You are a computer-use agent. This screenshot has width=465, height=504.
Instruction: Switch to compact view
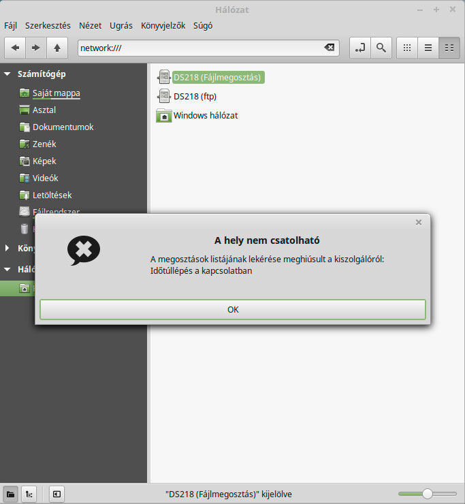tap(449, 48)
